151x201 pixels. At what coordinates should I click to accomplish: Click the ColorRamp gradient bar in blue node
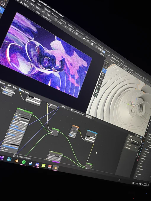tap(90, 137)
